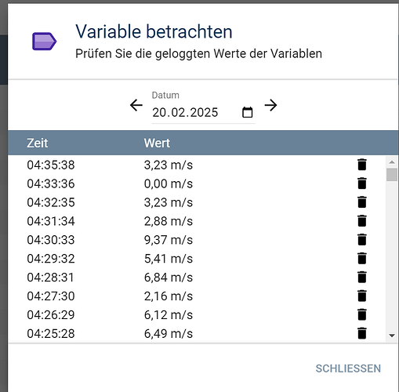Click the Wert column header

(157, 143)
